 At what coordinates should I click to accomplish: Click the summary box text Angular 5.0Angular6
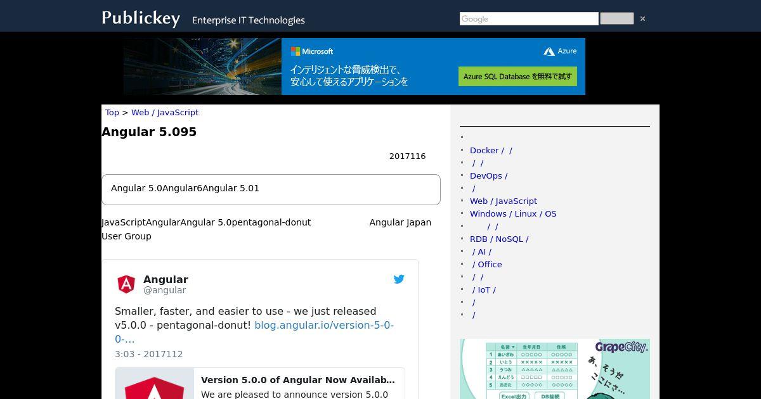[185, 188]
